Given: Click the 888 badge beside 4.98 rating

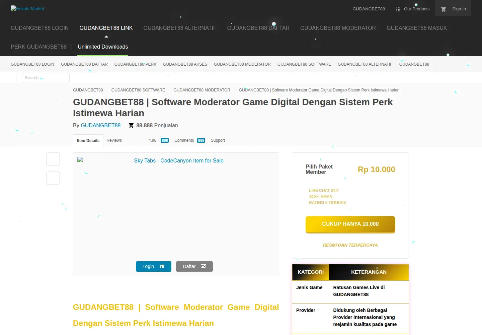Looking at the screenshot, I should pos(165,140).
